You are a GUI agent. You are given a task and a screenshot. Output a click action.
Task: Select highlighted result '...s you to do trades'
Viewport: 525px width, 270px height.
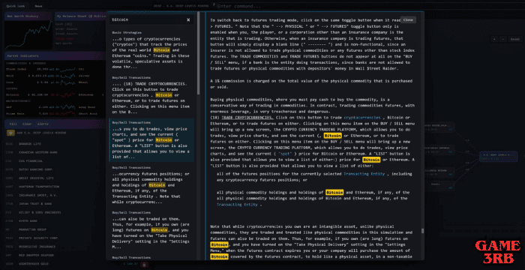[x=151, y=140]
